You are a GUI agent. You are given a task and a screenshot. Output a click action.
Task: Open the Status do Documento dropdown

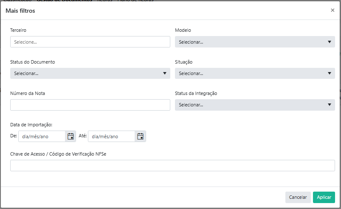(90, 73)
